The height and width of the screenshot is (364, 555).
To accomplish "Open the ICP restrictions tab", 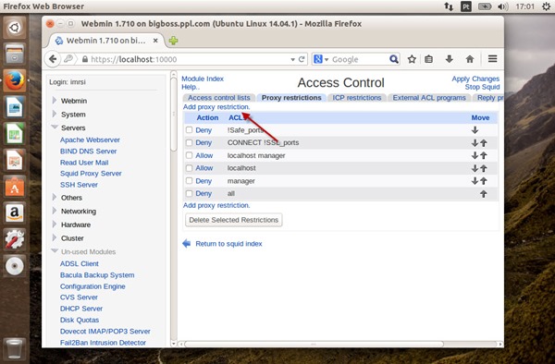I will pos(357,98).
